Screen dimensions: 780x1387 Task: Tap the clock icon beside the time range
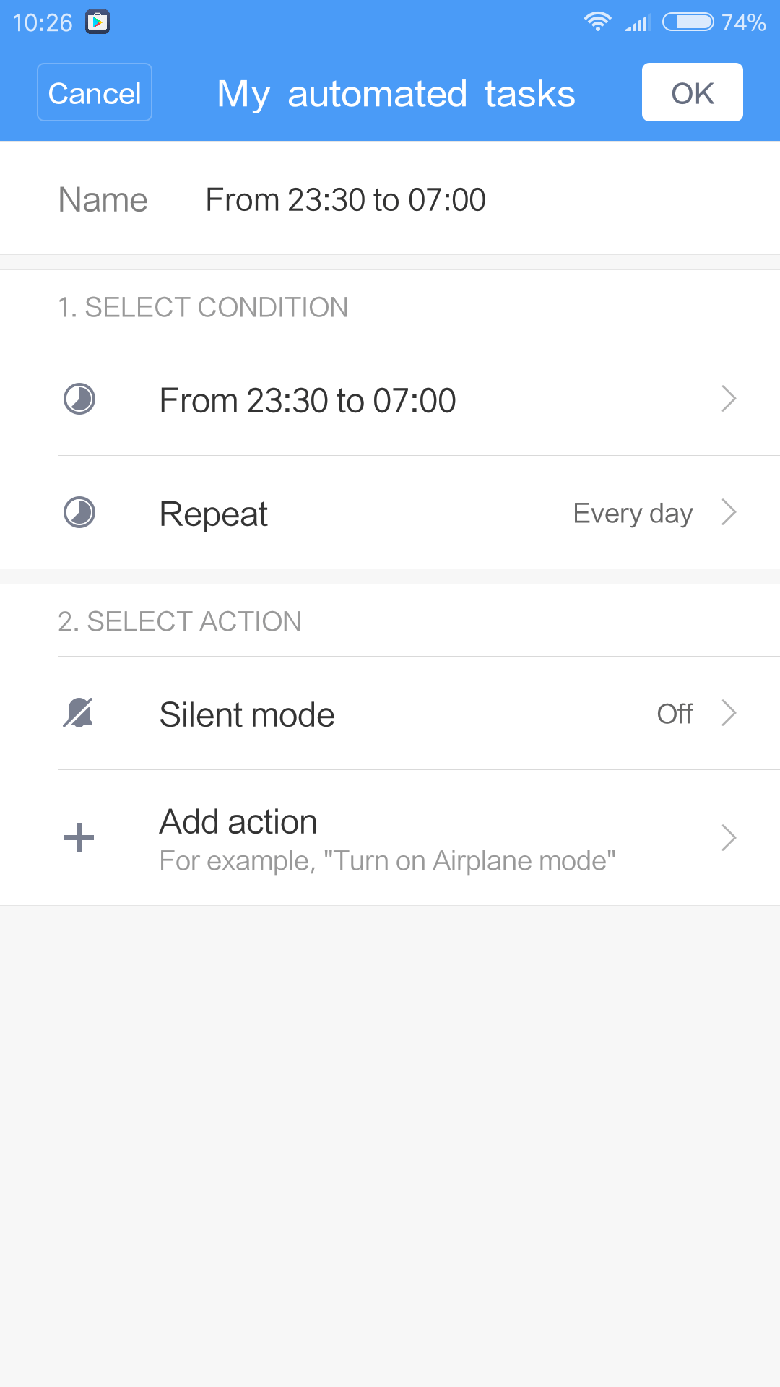79,399
